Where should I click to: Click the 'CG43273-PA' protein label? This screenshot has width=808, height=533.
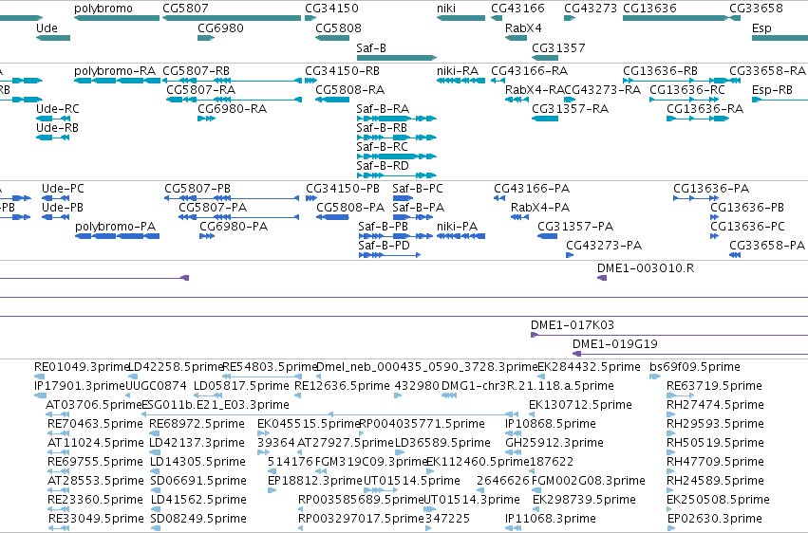tap(604, 246)
